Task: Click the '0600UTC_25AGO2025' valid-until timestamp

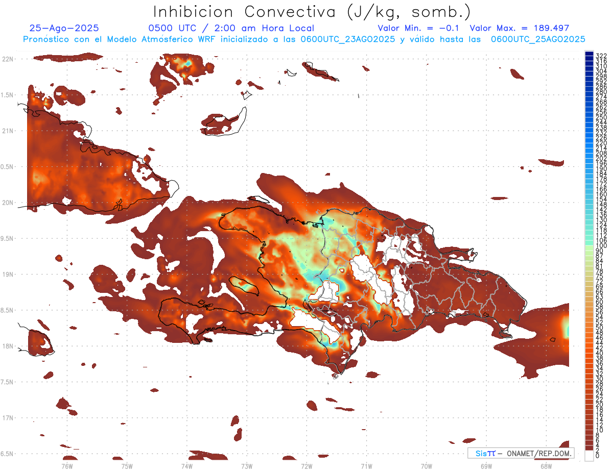Action: (538, 39)
